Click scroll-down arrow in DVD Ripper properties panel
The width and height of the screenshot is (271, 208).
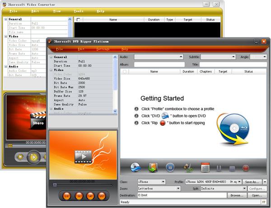coord(115,111)
